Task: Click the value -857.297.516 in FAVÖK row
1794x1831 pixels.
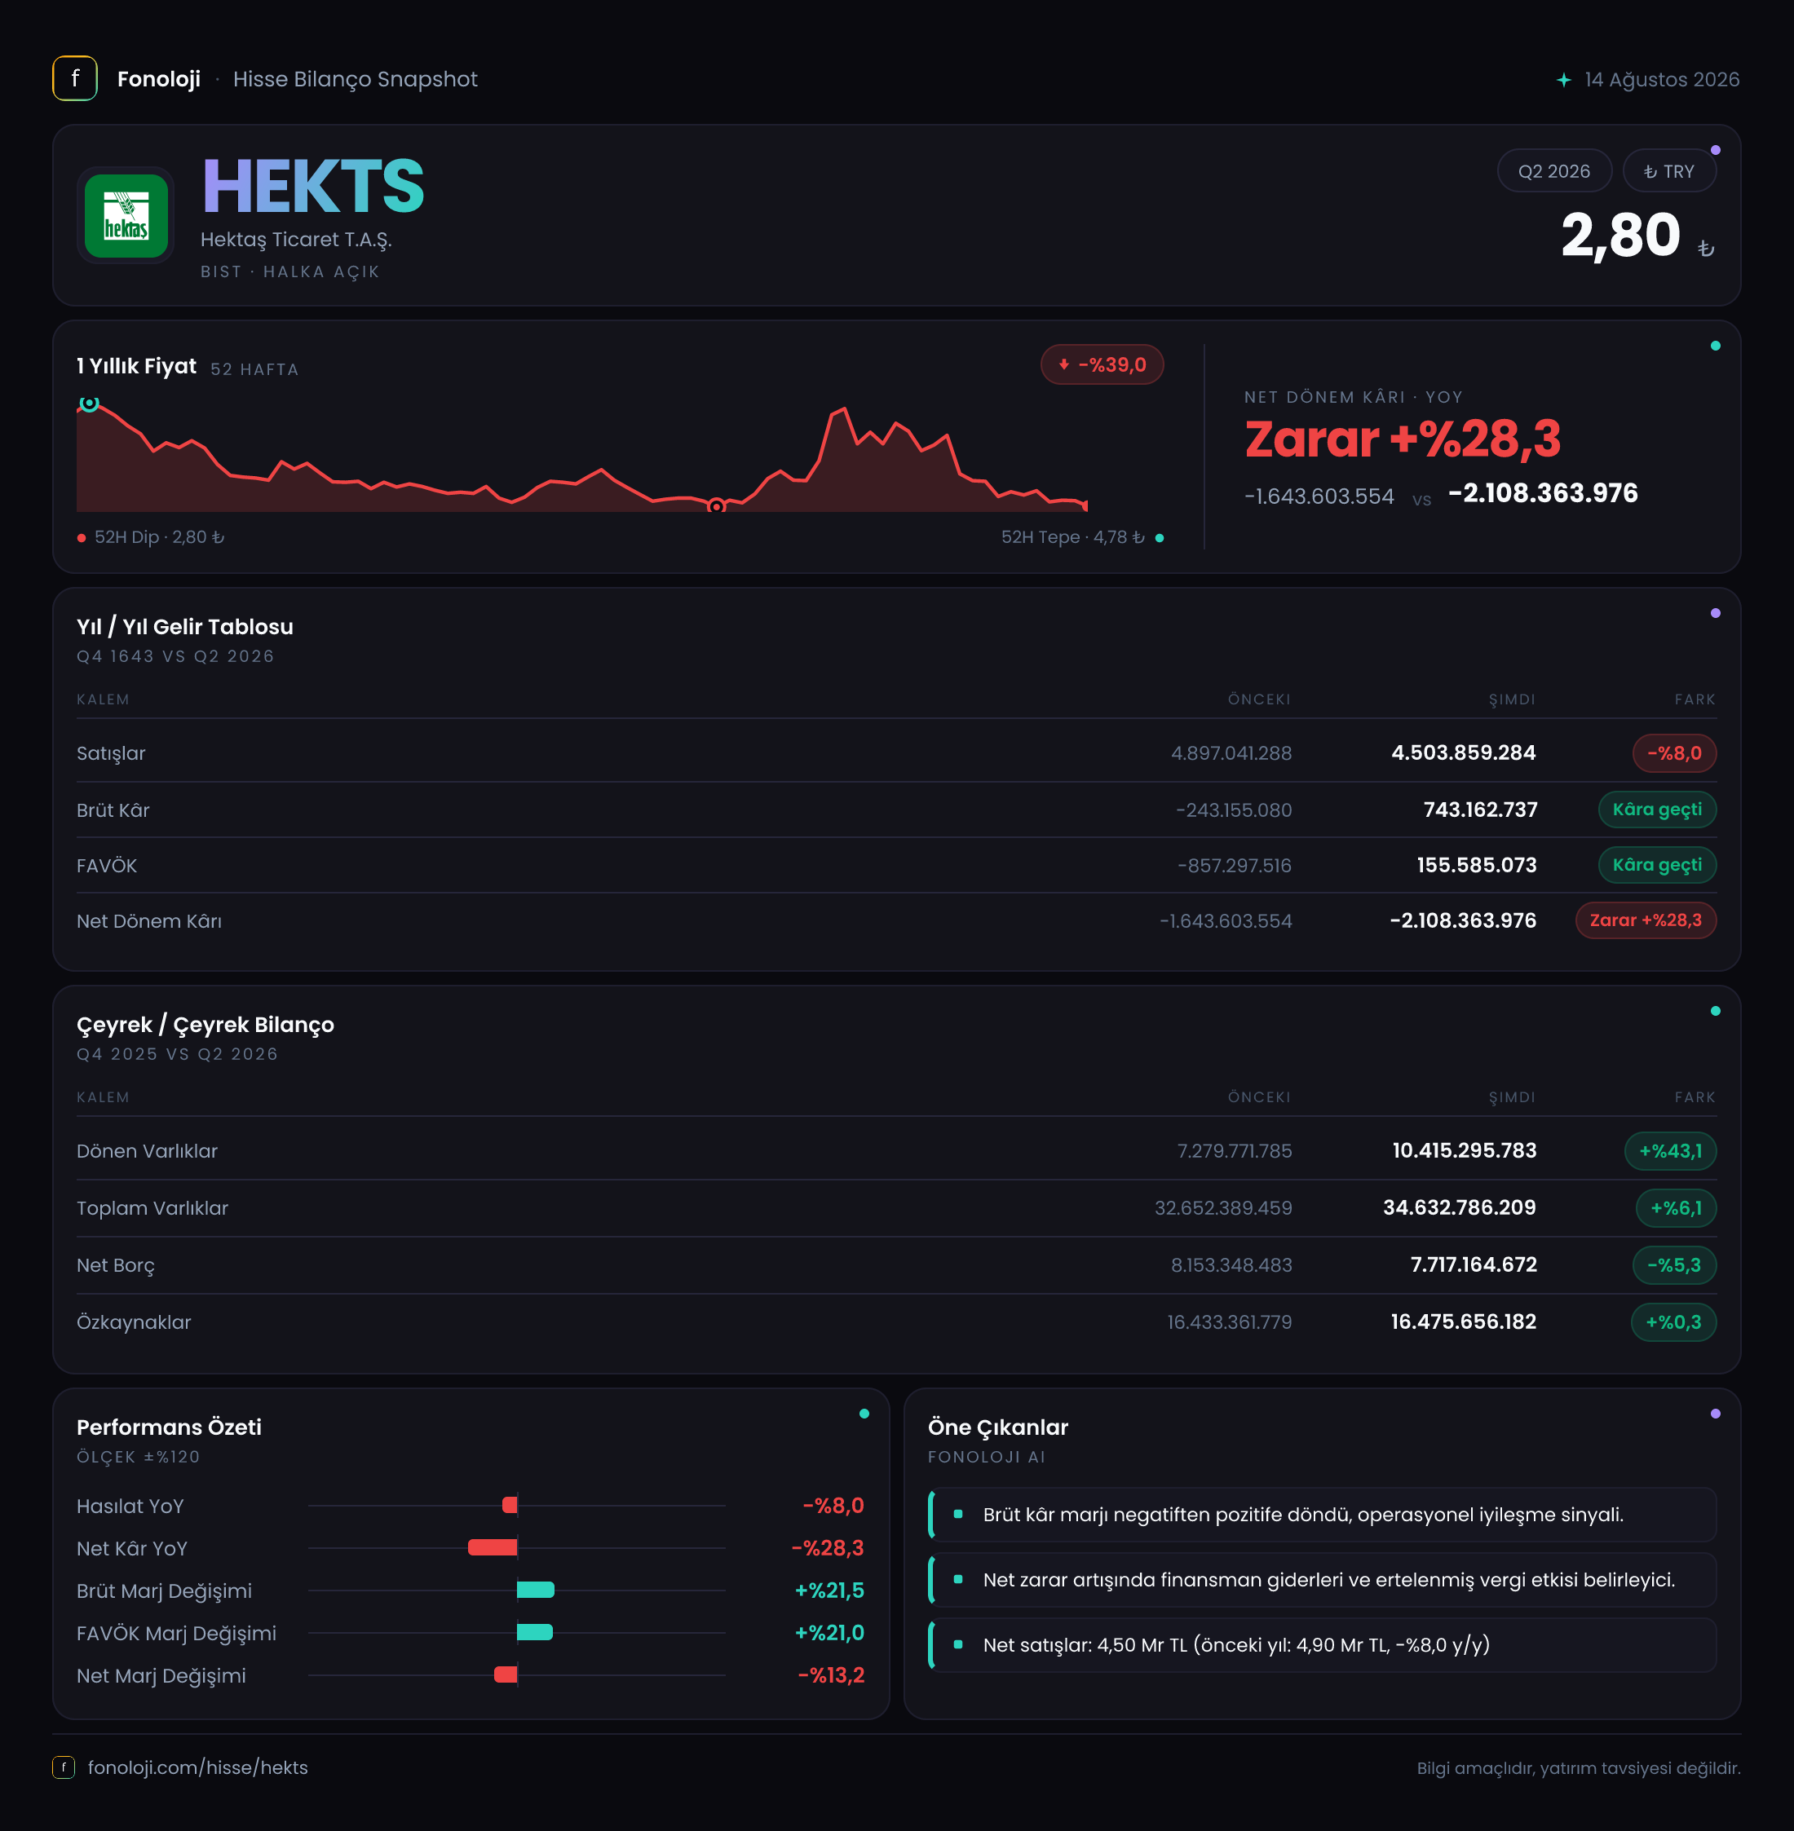Action: [x=1235, y=866]
